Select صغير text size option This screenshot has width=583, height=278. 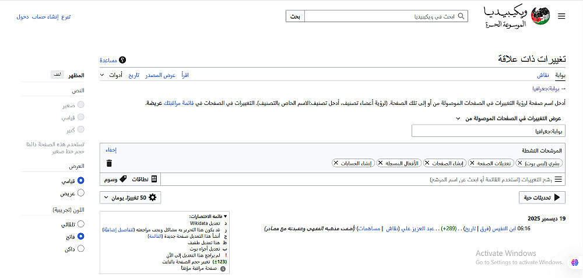[x=80, y=105]
